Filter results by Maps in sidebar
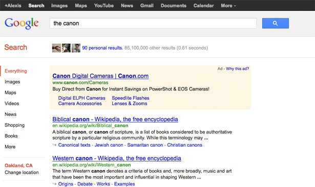The height and width of the screenshot is (187, 315). [x=10, y=92]
